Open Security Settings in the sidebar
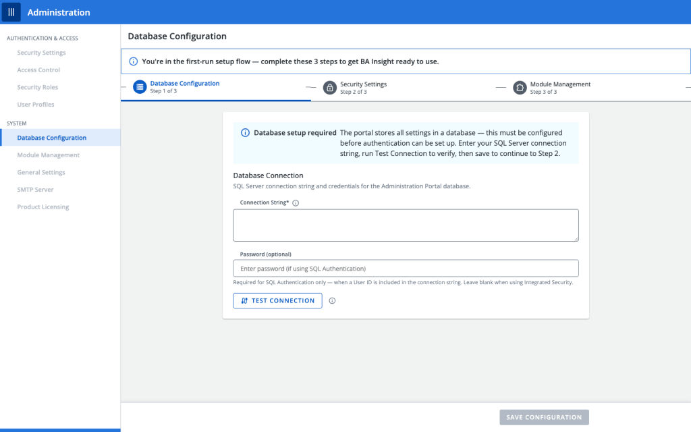This screenshot has width=691, height=432. coord(60,53)
